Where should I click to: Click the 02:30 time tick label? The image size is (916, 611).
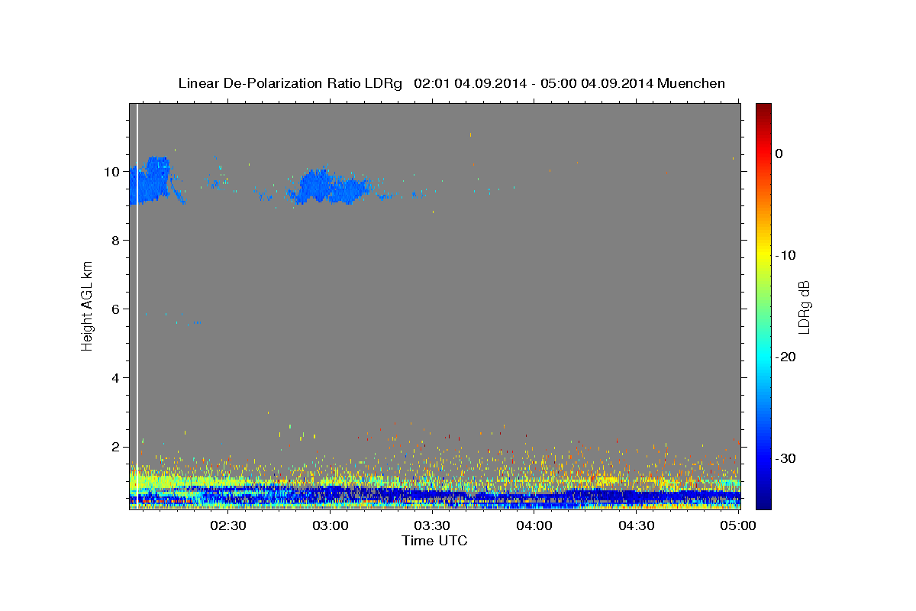(228, 525)
